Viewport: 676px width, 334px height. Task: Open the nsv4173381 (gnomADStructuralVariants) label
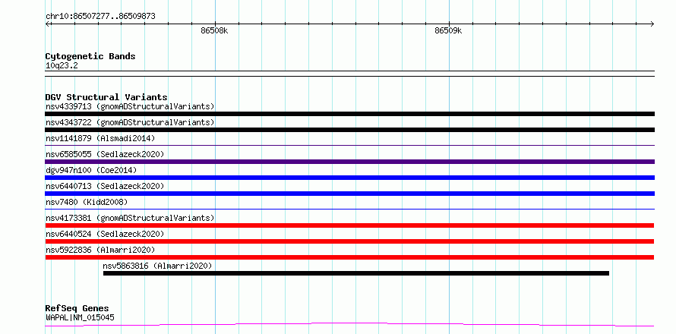tap(130, 218)
